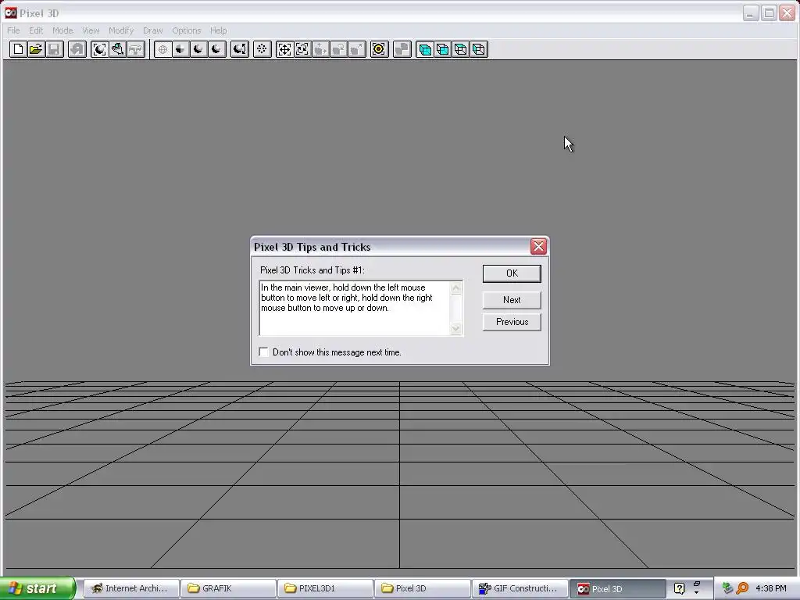
Task: Open the File menu
Action: 14,30
